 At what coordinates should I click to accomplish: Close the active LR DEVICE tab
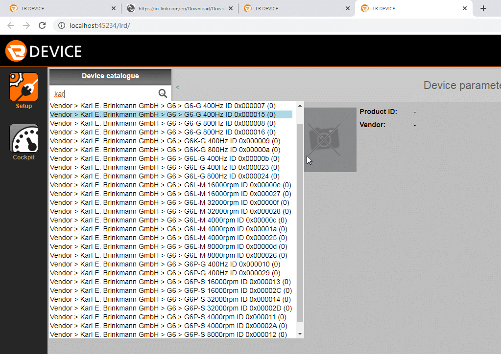(465, 9)
